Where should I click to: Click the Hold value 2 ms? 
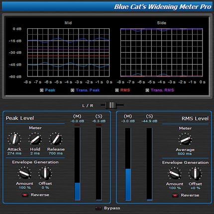(35, 153)
